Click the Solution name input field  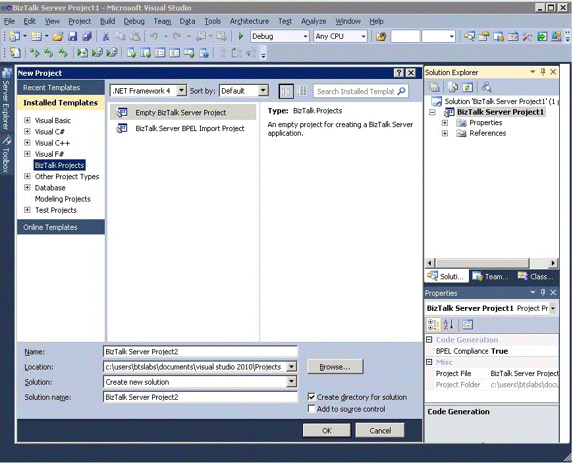click(x=200, y=396)
